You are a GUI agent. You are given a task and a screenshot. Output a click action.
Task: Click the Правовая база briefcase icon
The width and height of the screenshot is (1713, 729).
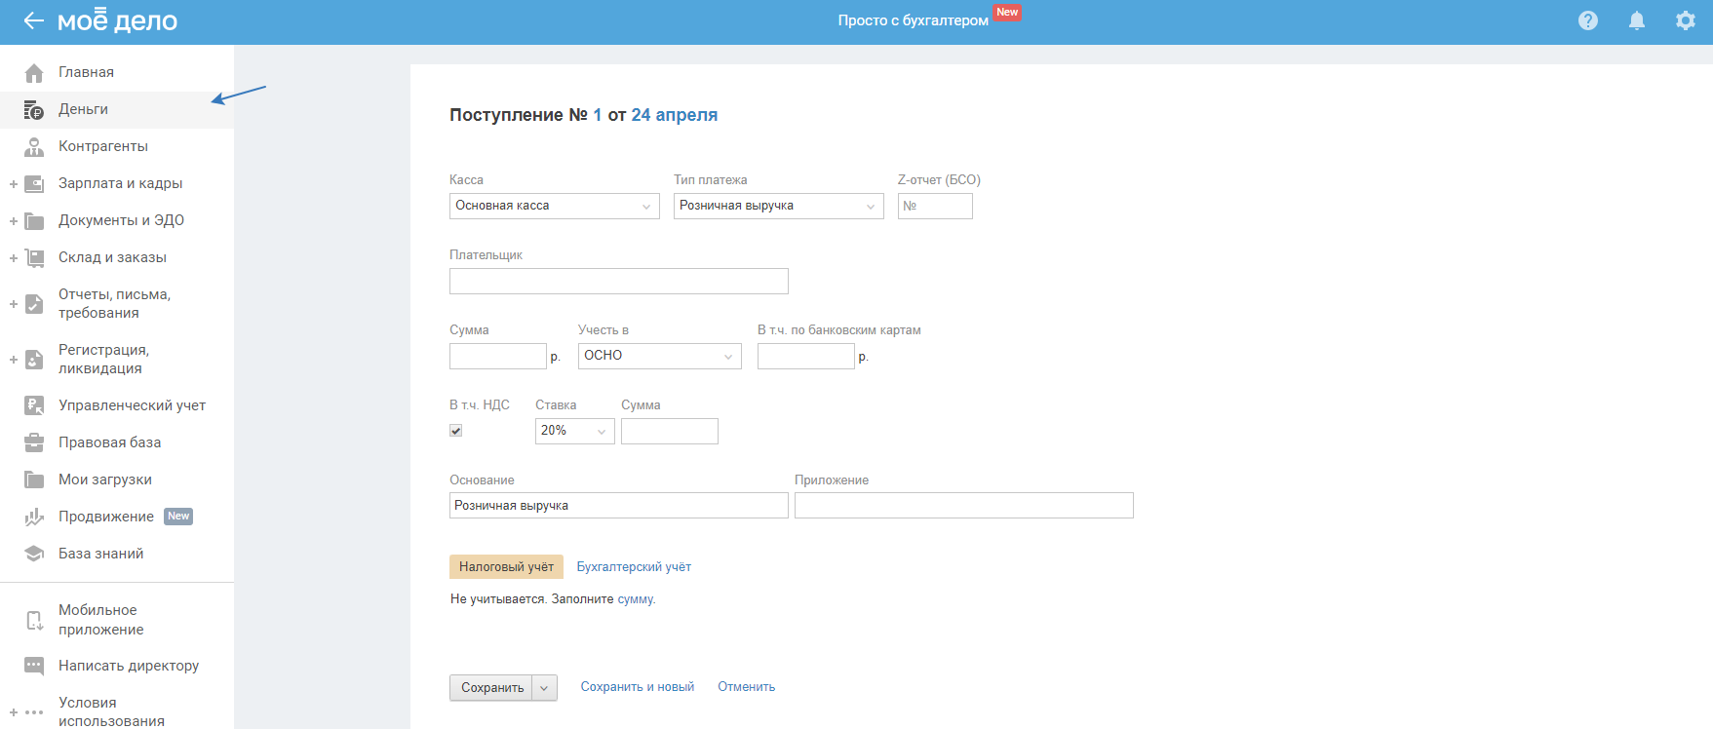click(34, 442)
